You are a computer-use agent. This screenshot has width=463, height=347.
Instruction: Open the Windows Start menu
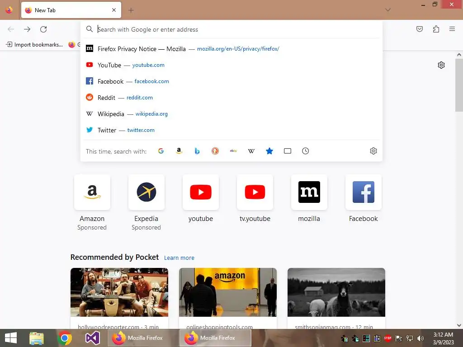(11, 338)
